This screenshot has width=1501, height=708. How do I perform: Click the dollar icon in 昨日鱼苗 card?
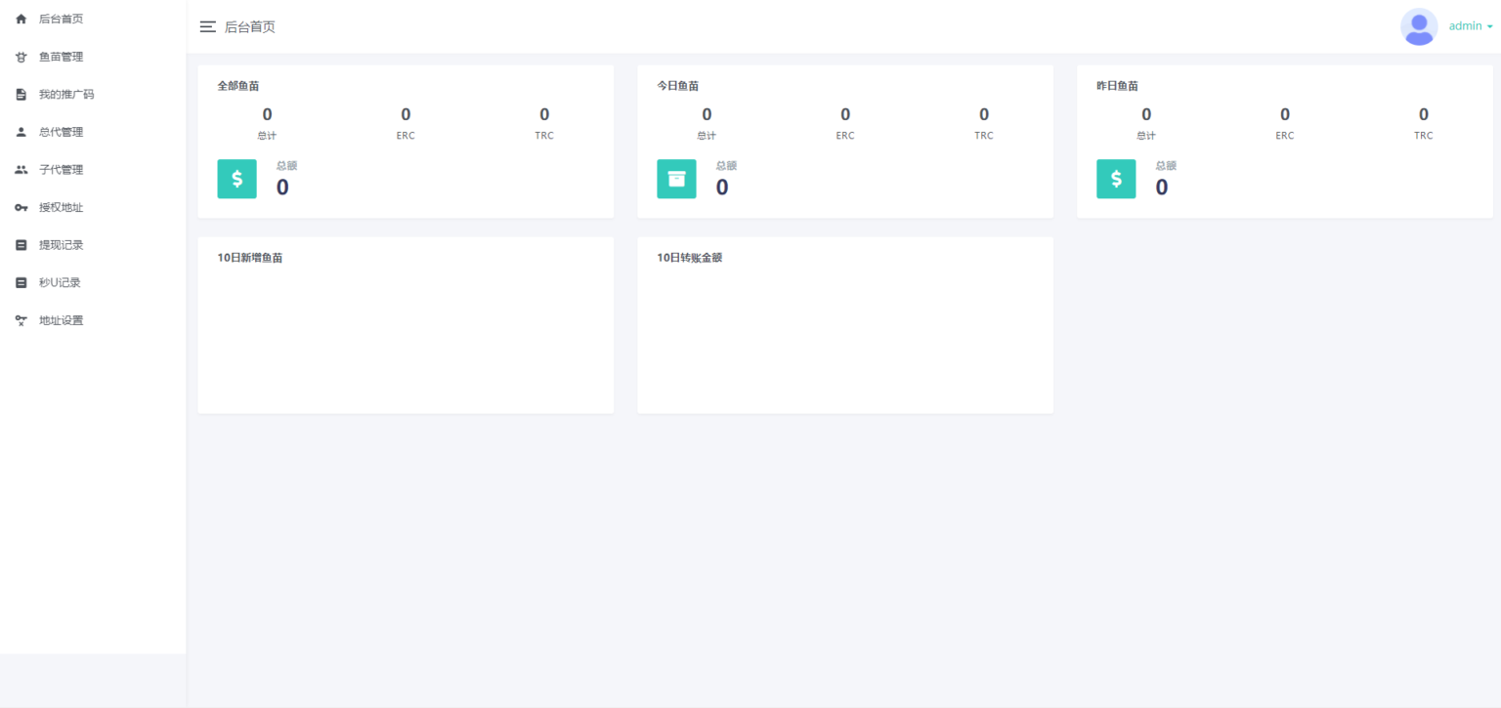(x=1116, y=179)
